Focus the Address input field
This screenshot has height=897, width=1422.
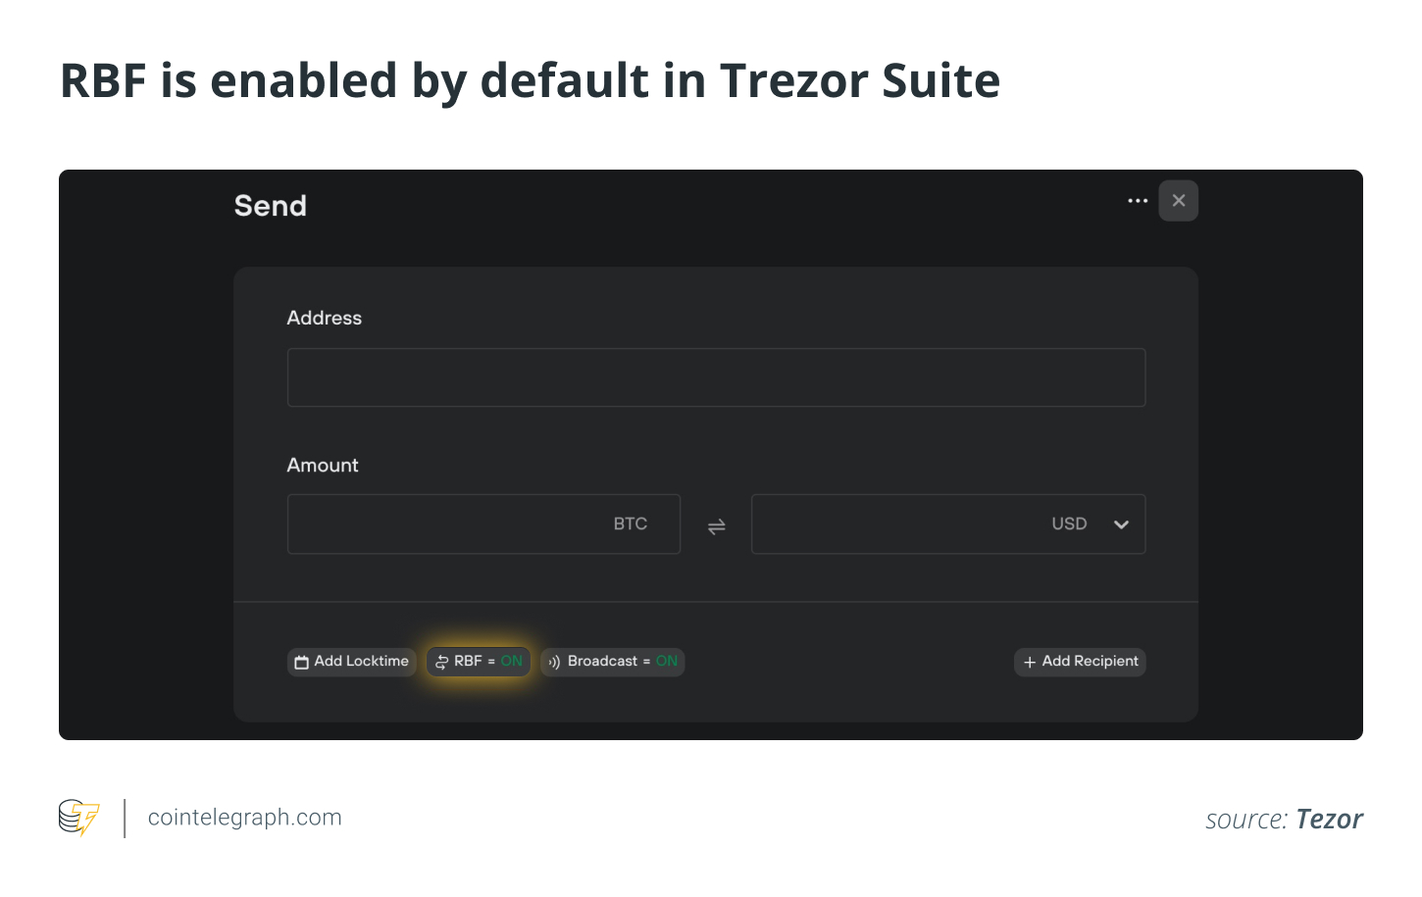click(716, 377)
